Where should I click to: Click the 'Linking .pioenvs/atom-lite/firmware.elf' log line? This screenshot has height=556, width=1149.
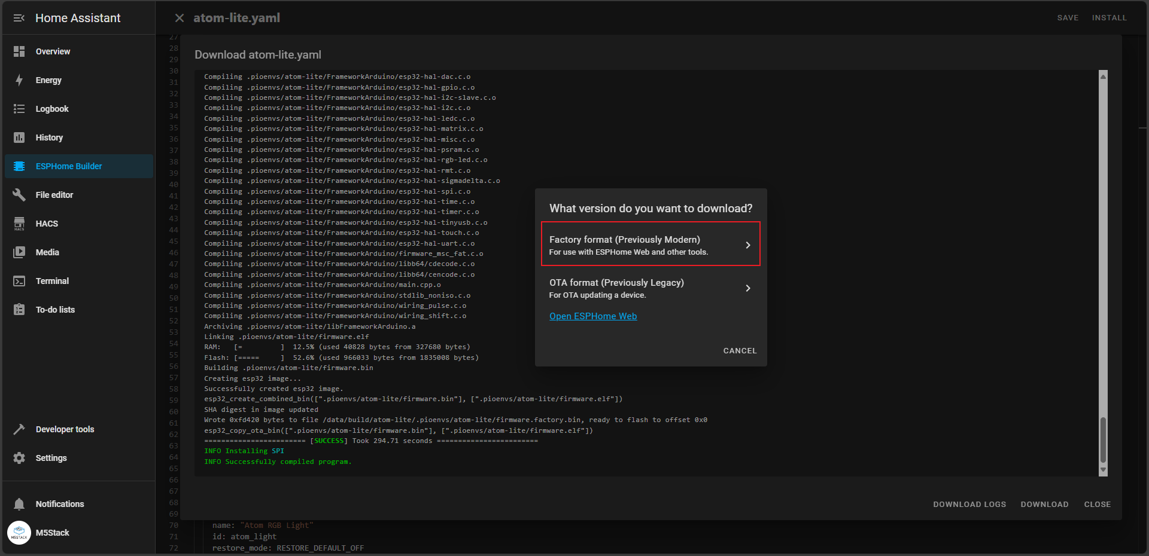coord(287,337)
